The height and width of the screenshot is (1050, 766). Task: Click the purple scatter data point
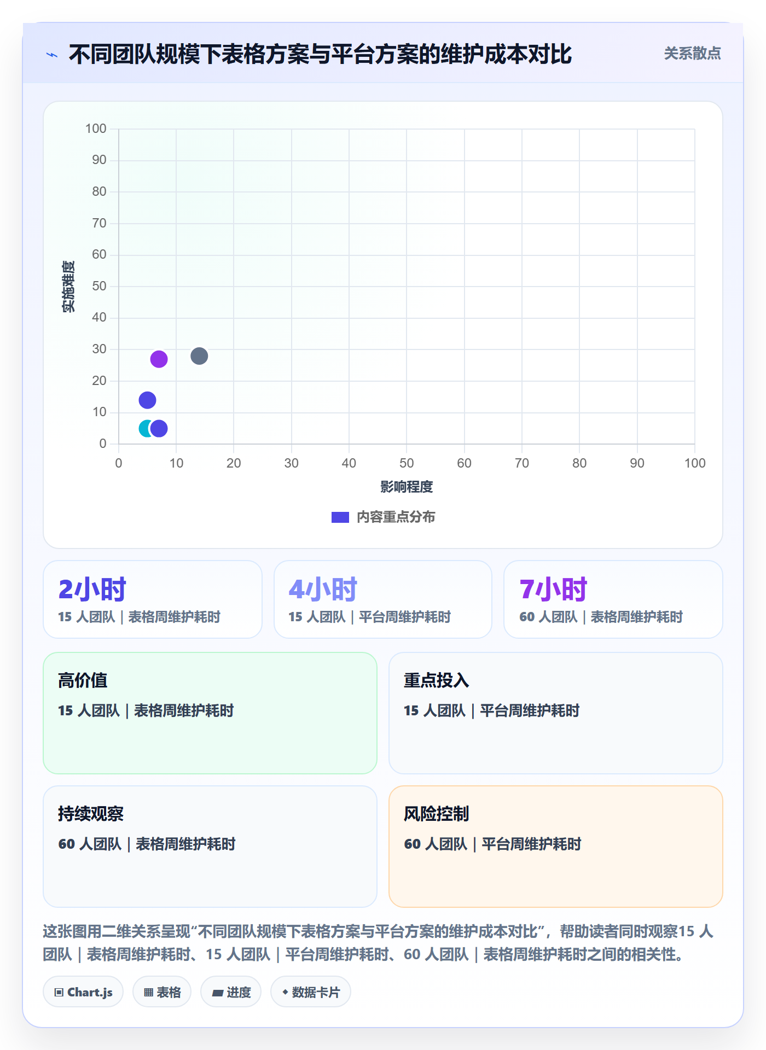tap(159, 359)
